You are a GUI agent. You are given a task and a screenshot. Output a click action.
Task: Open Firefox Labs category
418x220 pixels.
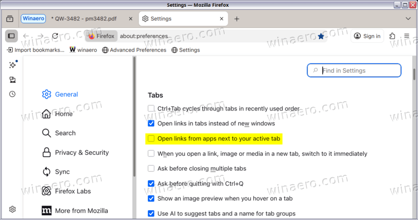[66, 191]
